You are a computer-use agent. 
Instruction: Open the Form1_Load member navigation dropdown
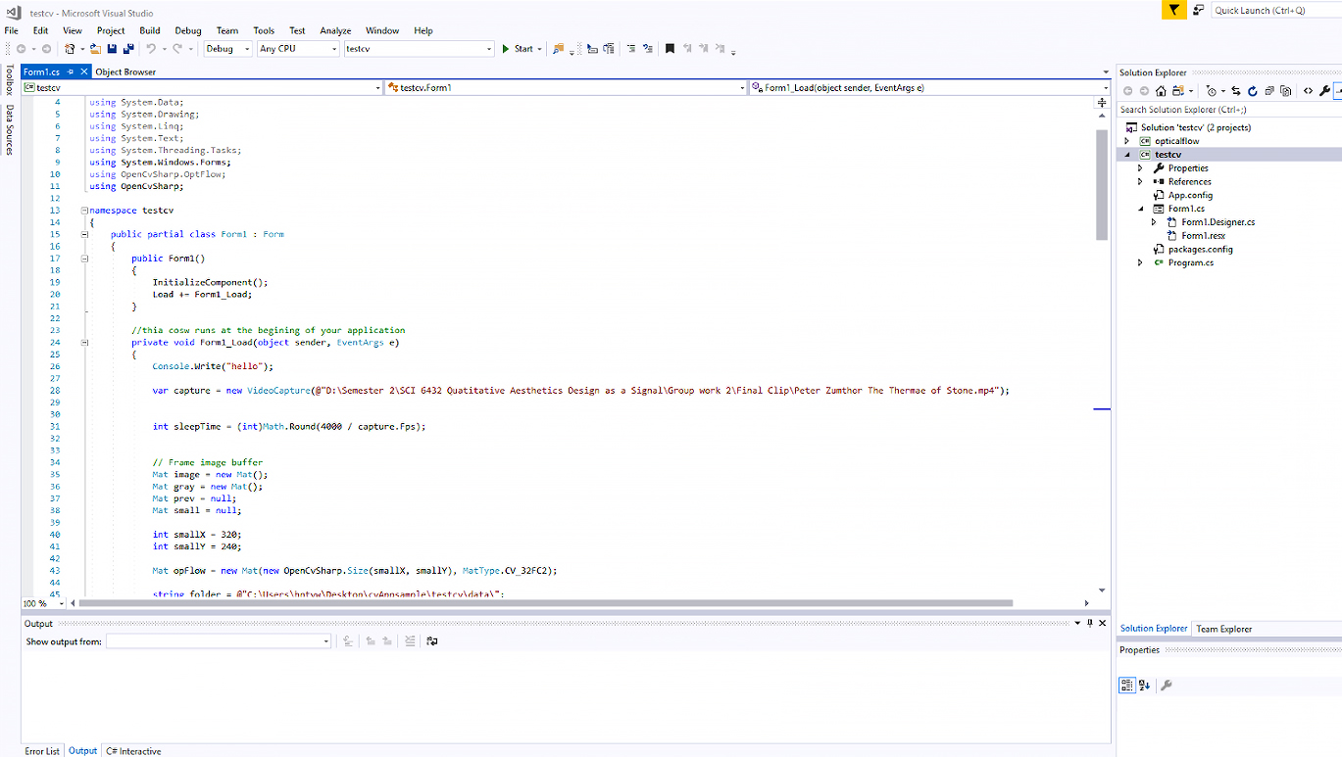(x=929, y=88)
